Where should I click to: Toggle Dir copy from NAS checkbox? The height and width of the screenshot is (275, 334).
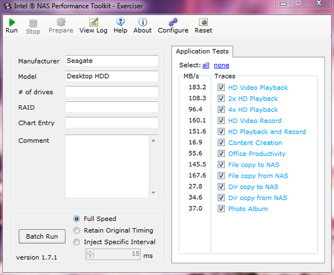tap(221, 198)
